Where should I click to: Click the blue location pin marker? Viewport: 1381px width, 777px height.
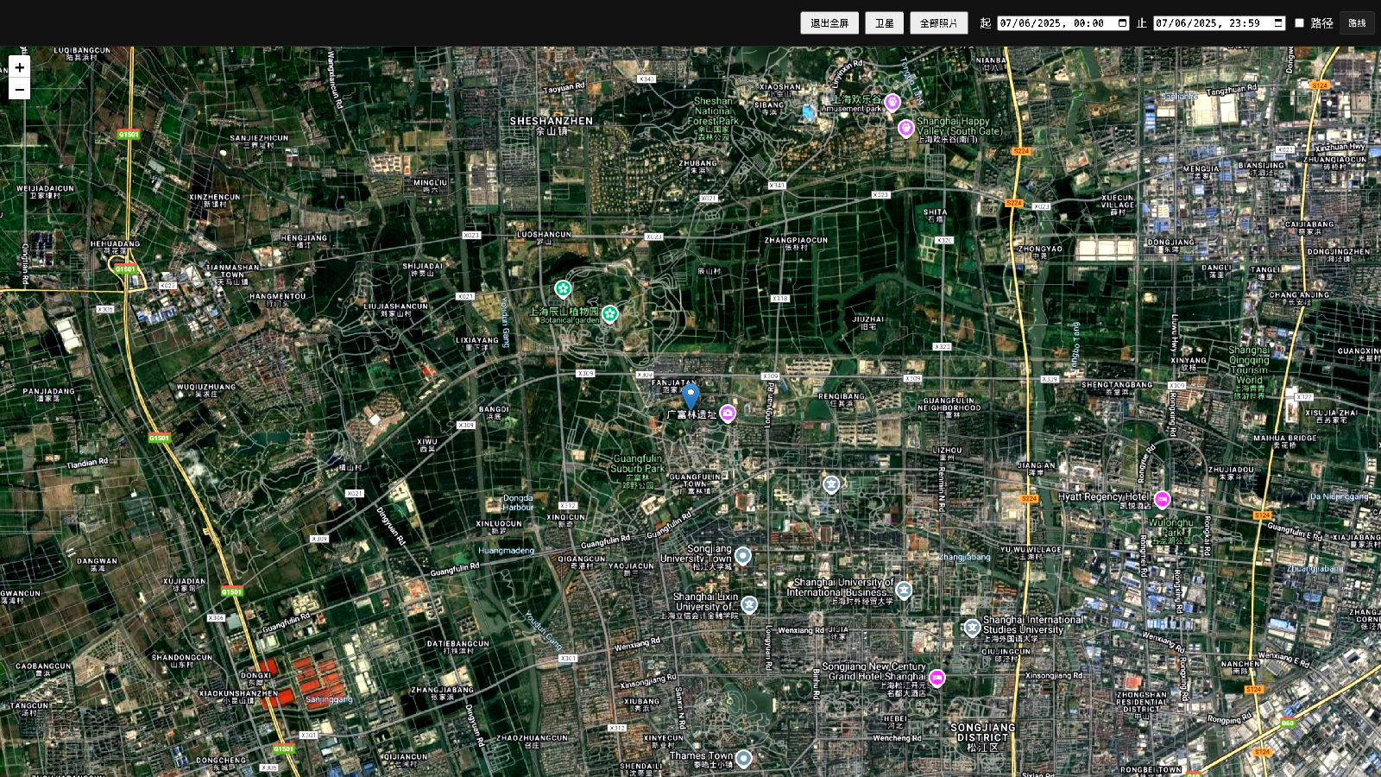click(x=690, y=395)
